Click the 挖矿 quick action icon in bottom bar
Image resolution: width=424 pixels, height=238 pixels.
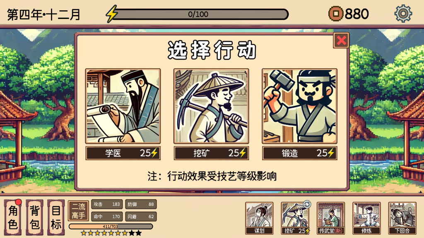tap(295, 218)
